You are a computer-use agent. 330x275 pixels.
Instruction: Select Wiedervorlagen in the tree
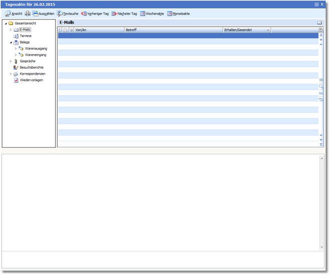31,80
